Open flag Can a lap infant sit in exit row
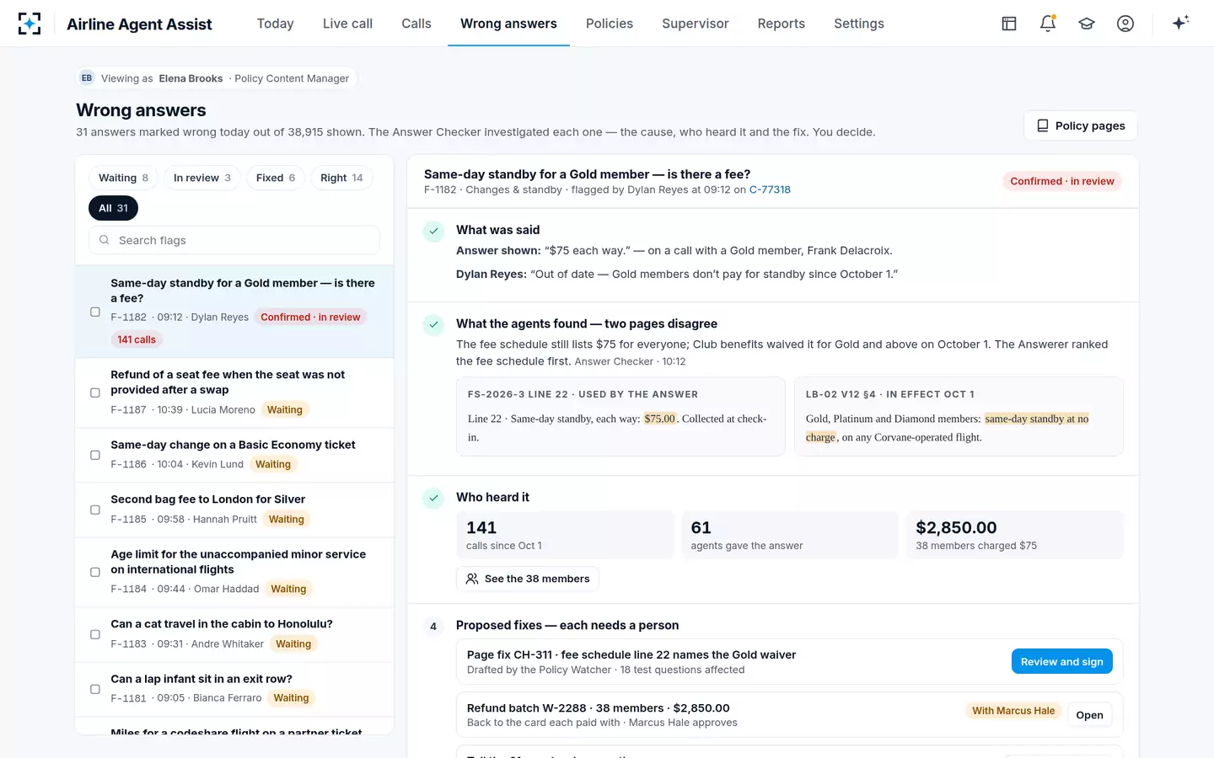Image resolution: width=1214 pixels, height=758 pixels. [234, 689]
